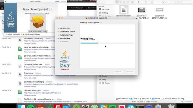Select the Gray tag in Finder sidebar
193x108 pixels.
[103, 79]
